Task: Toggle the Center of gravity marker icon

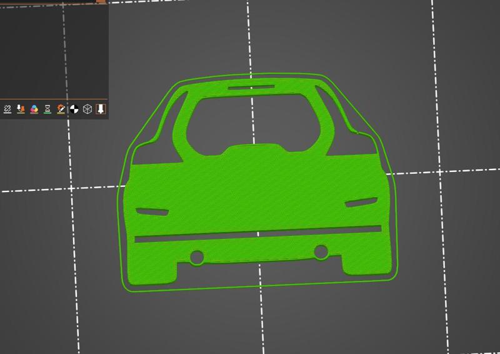Action: coord(74,109)
